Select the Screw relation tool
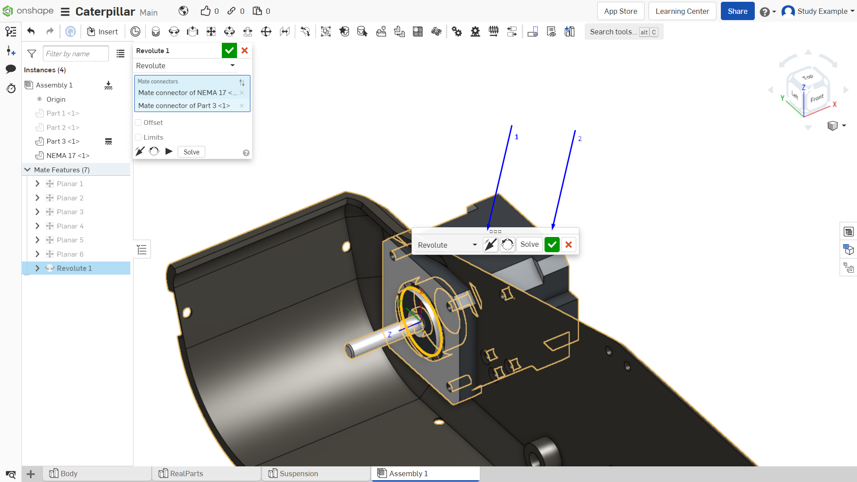Image resolution: width=857 pixels, height=482 pixels. tap(494, 32)
